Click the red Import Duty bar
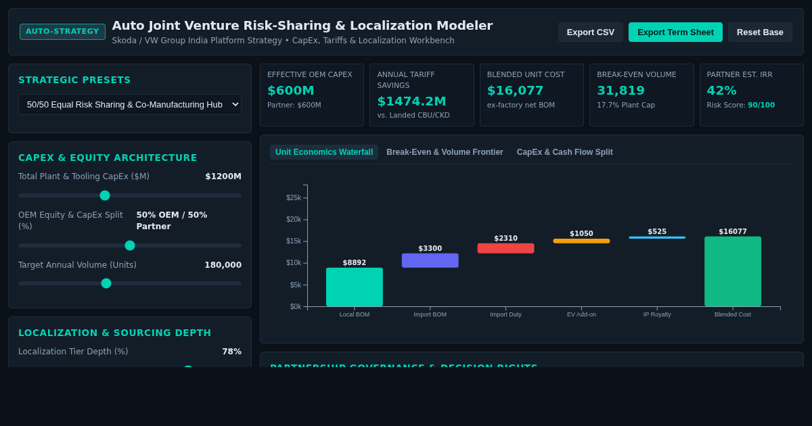The height and width of the screenshot is (426, 812). (505, 248)
